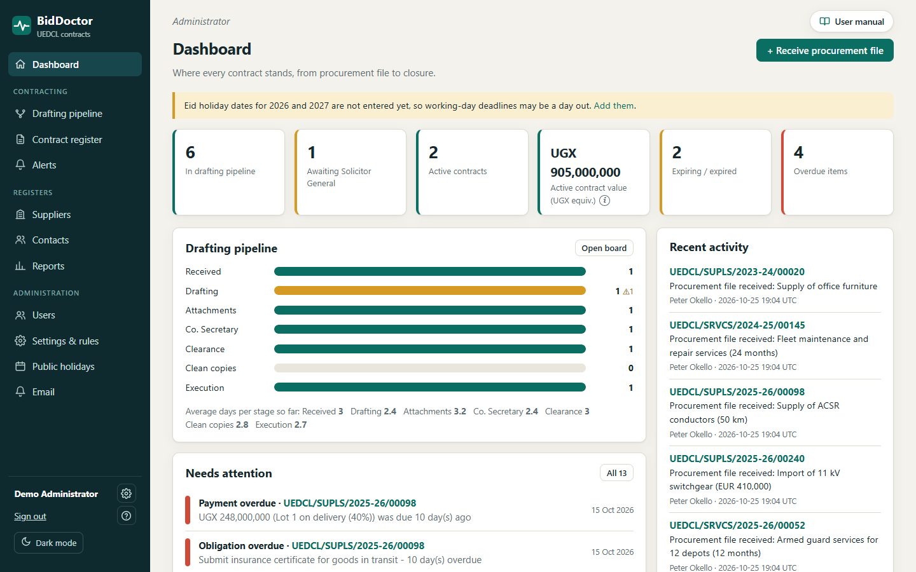Sign out of the account
This screenshot has height=572, width=916.
pos(31,516)
